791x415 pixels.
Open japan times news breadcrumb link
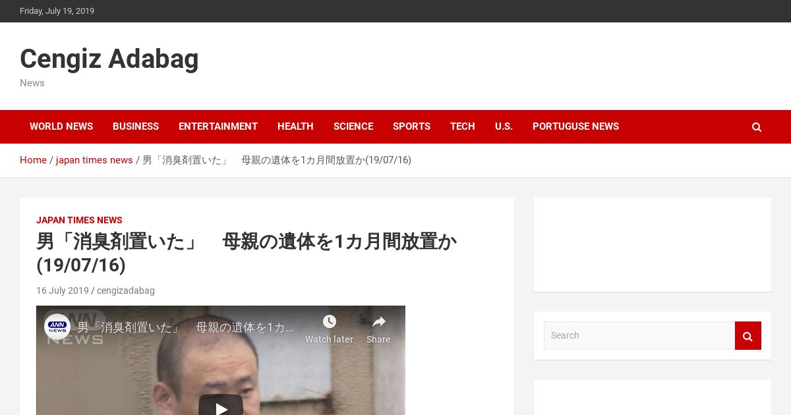coord(94,160)
